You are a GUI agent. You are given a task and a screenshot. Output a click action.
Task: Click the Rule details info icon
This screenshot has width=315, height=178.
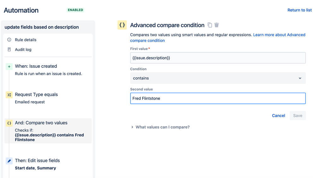(x=9, y=40)
